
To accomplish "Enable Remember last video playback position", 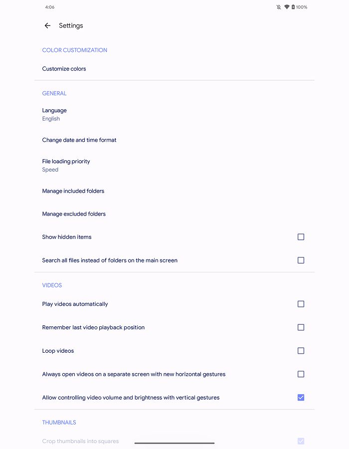I will (x=301, y=327).
